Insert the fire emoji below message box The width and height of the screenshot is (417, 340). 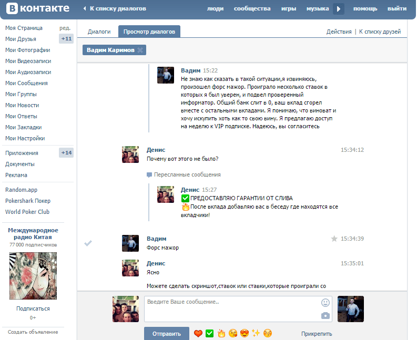tap(221, 334)
